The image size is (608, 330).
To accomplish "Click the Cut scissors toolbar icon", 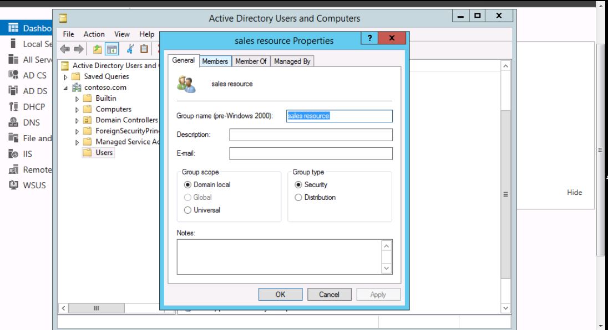I will click(x=130, y=49).
